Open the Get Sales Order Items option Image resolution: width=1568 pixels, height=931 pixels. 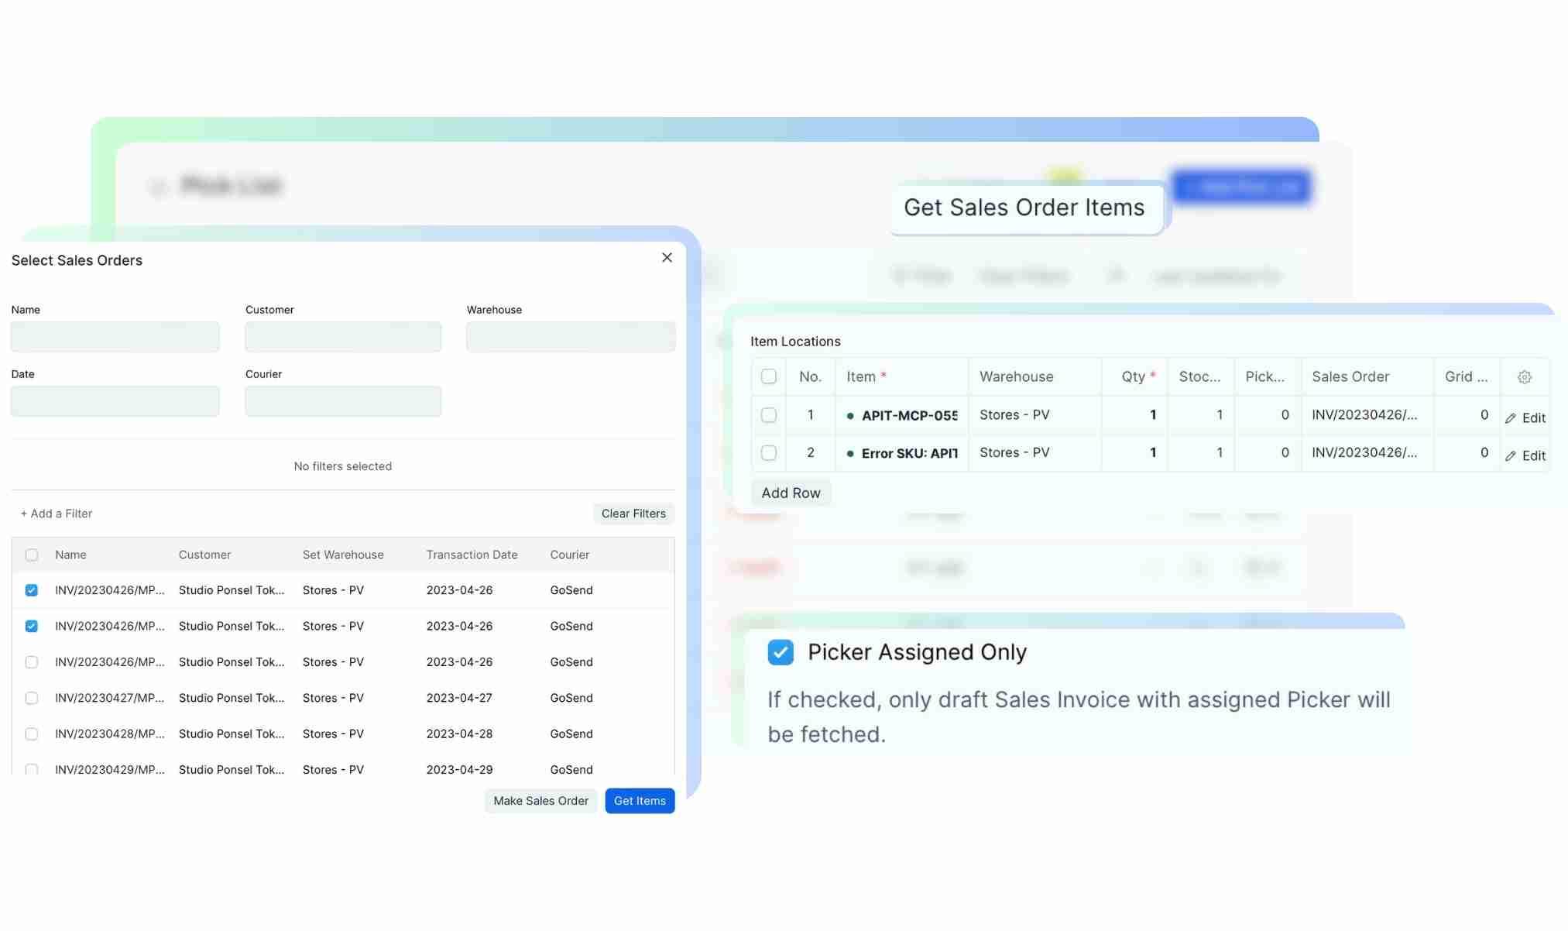click(x=1024, y=208)
